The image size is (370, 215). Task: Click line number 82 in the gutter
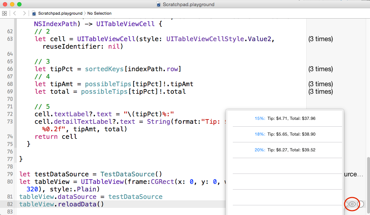pyautogui.click(x=10, y=204)
